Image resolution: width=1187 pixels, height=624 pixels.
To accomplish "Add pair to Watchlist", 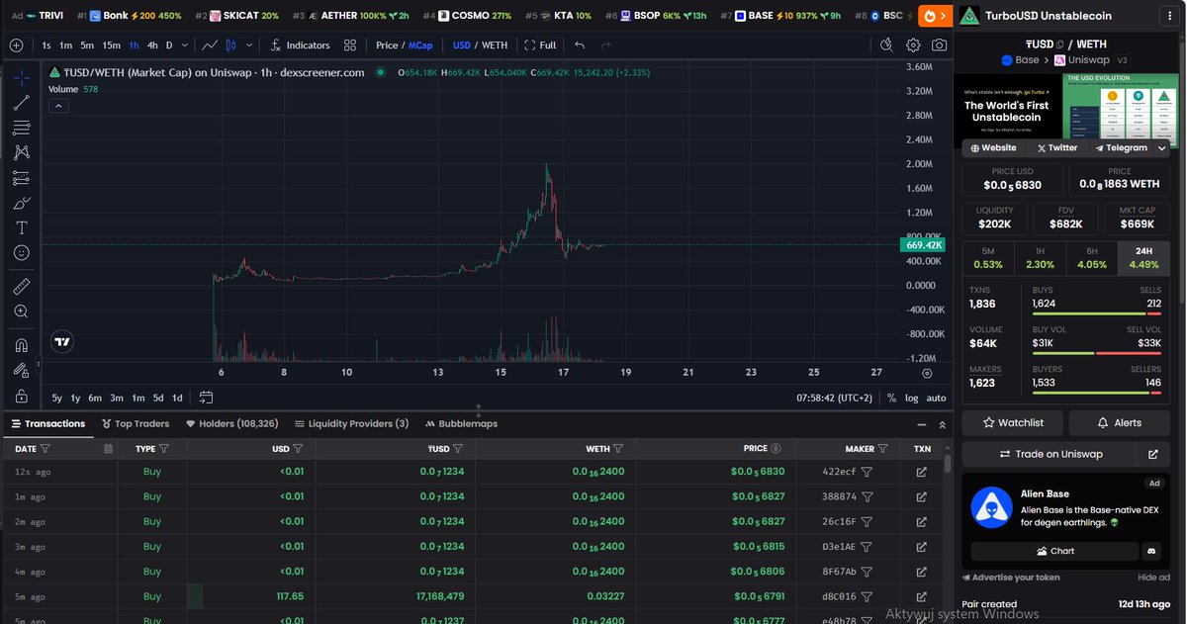I will coord(1013,422).
